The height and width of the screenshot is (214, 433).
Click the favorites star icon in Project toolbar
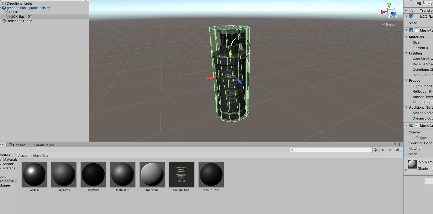point(390,150)
